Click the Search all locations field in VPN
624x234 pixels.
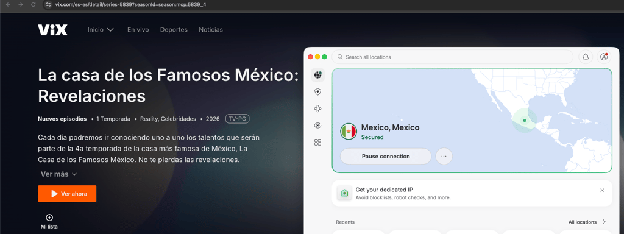pyautogui.click(x=453, y=57)
